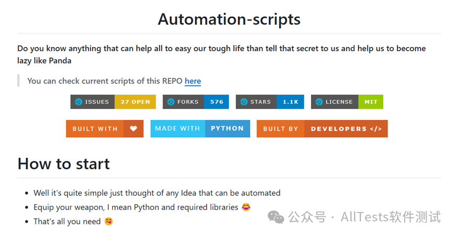Click the logo icon in the Issues badge
Screen dimensions: 455x235
[x=79, y=102]
